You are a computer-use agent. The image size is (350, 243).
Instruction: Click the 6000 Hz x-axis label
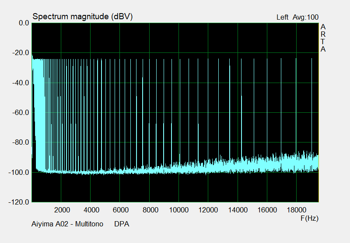[120, 209]
